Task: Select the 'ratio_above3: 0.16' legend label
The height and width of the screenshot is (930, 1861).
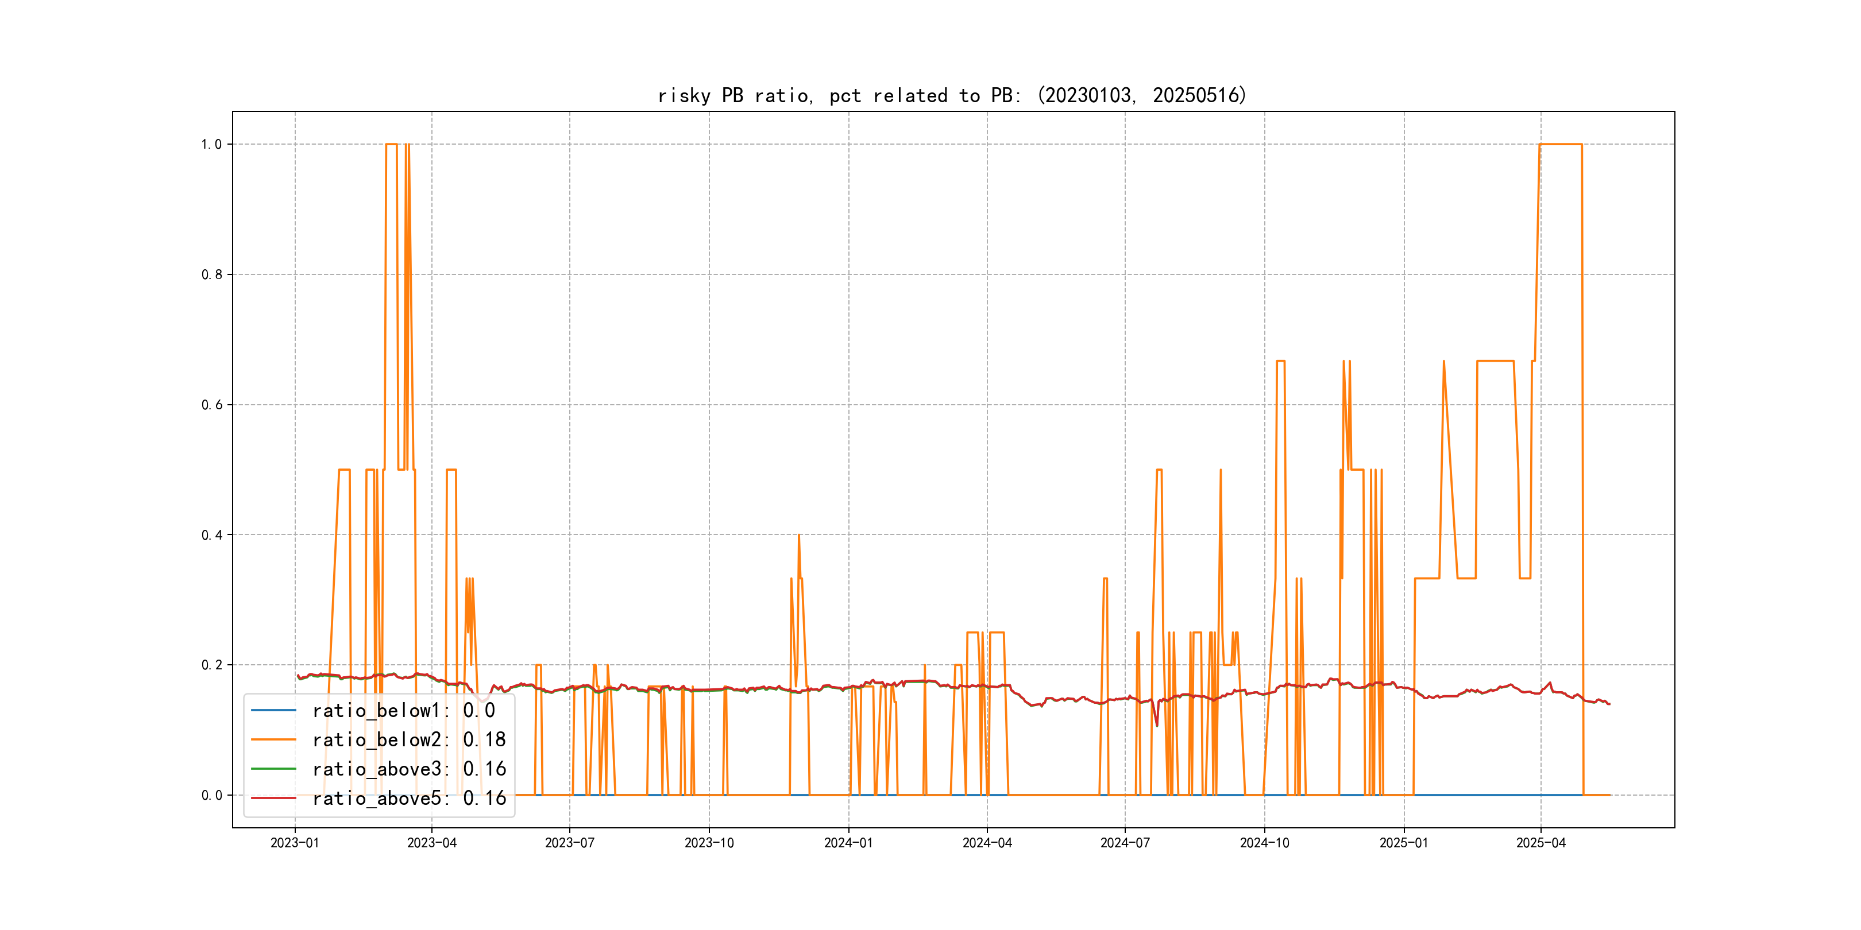Action: (409, 769)
